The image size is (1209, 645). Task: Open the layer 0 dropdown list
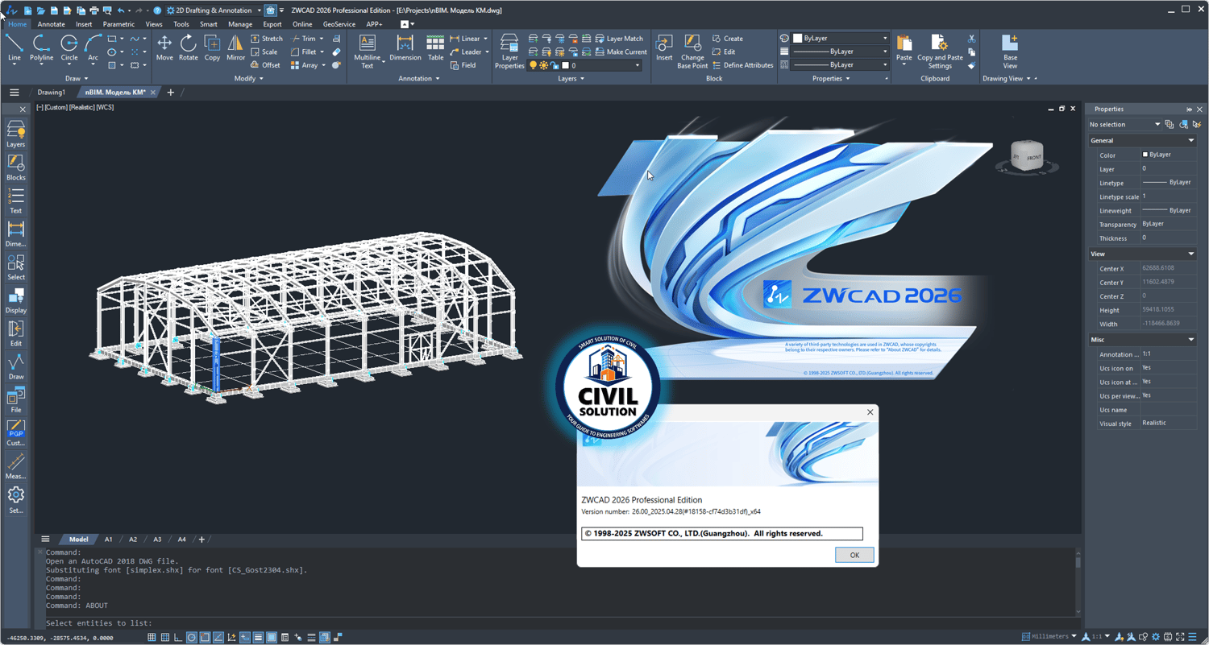tap(637, 65)
